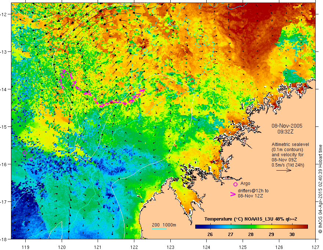Click the '(0.1m contours)' text
323x250 pixels.
(x=287, y=150)
